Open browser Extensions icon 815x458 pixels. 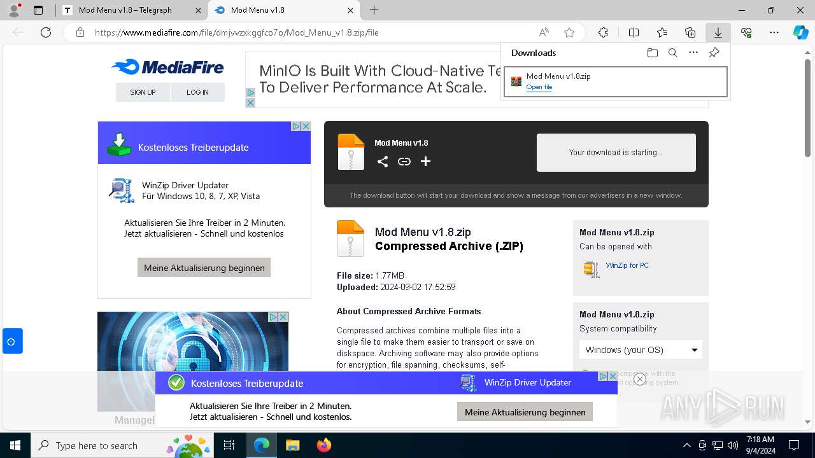(x=603, y=32)
